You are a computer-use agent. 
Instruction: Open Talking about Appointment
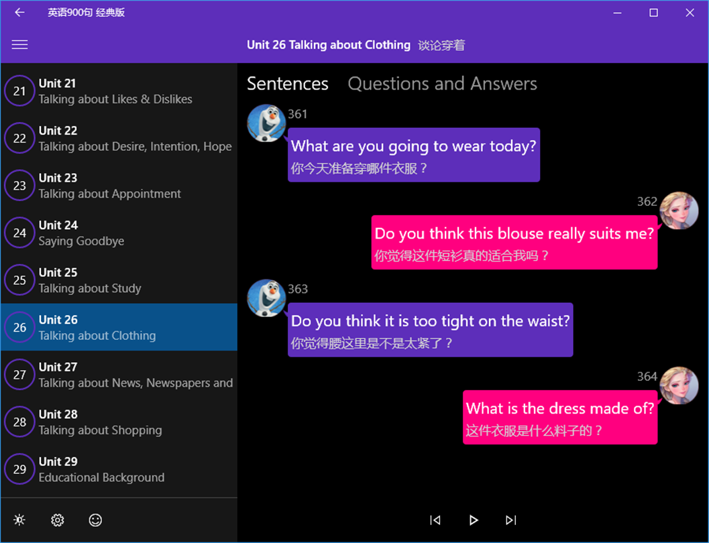coord(119,185)
